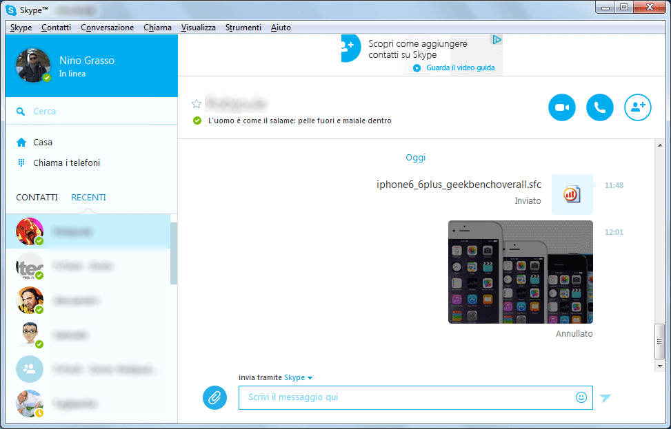671x429 pixels.
Task: Mark contact as favorite with star icon
Action: point(197,104)
